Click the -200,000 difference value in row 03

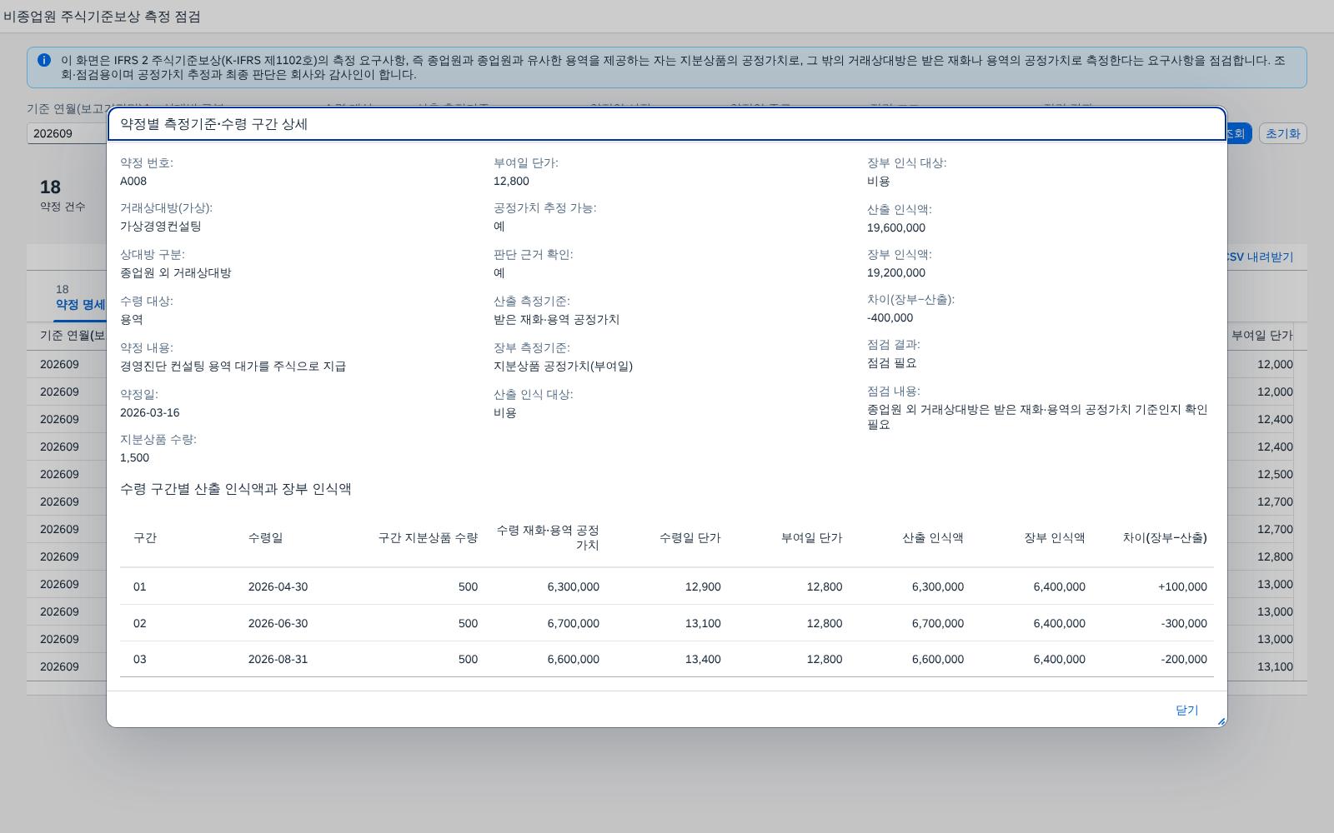tap(1184, 660)
